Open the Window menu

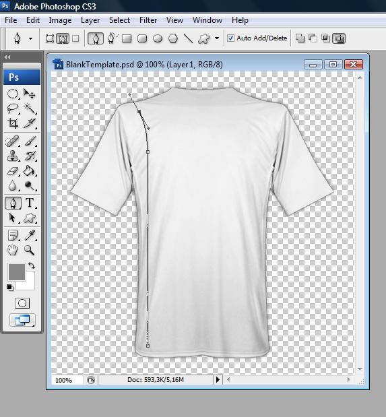207,20
